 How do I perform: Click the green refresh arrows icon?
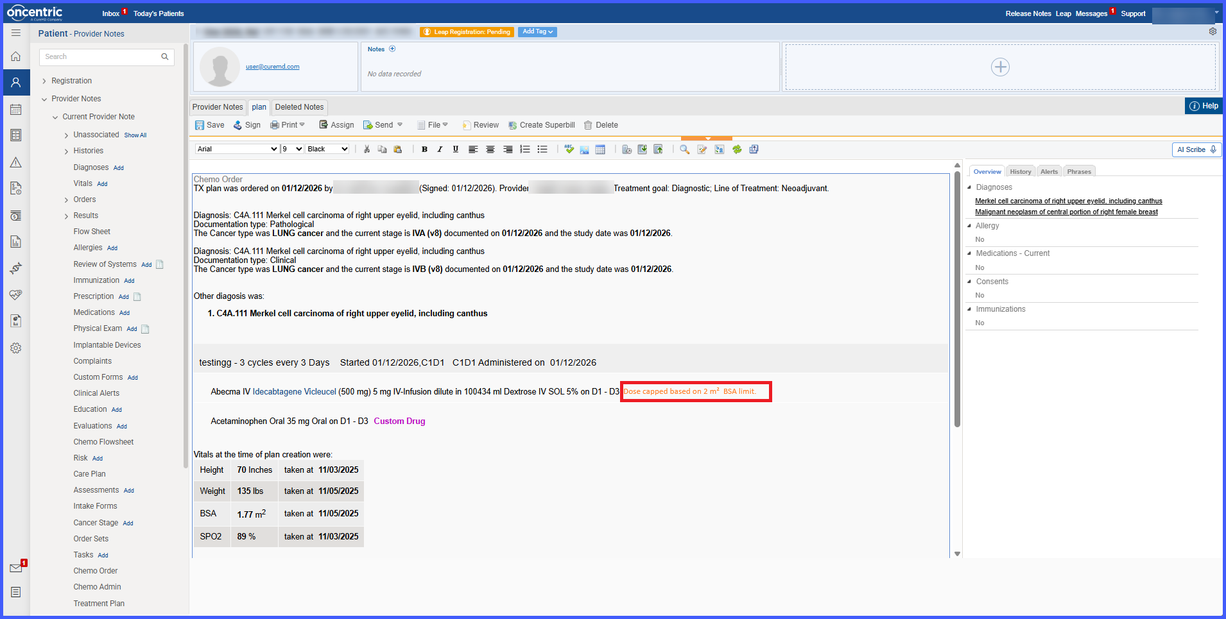coord(737,149)
